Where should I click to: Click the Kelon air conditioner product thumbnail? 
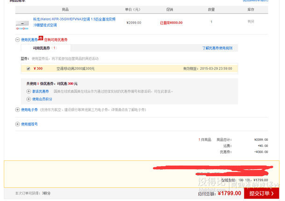coord(22,22)
